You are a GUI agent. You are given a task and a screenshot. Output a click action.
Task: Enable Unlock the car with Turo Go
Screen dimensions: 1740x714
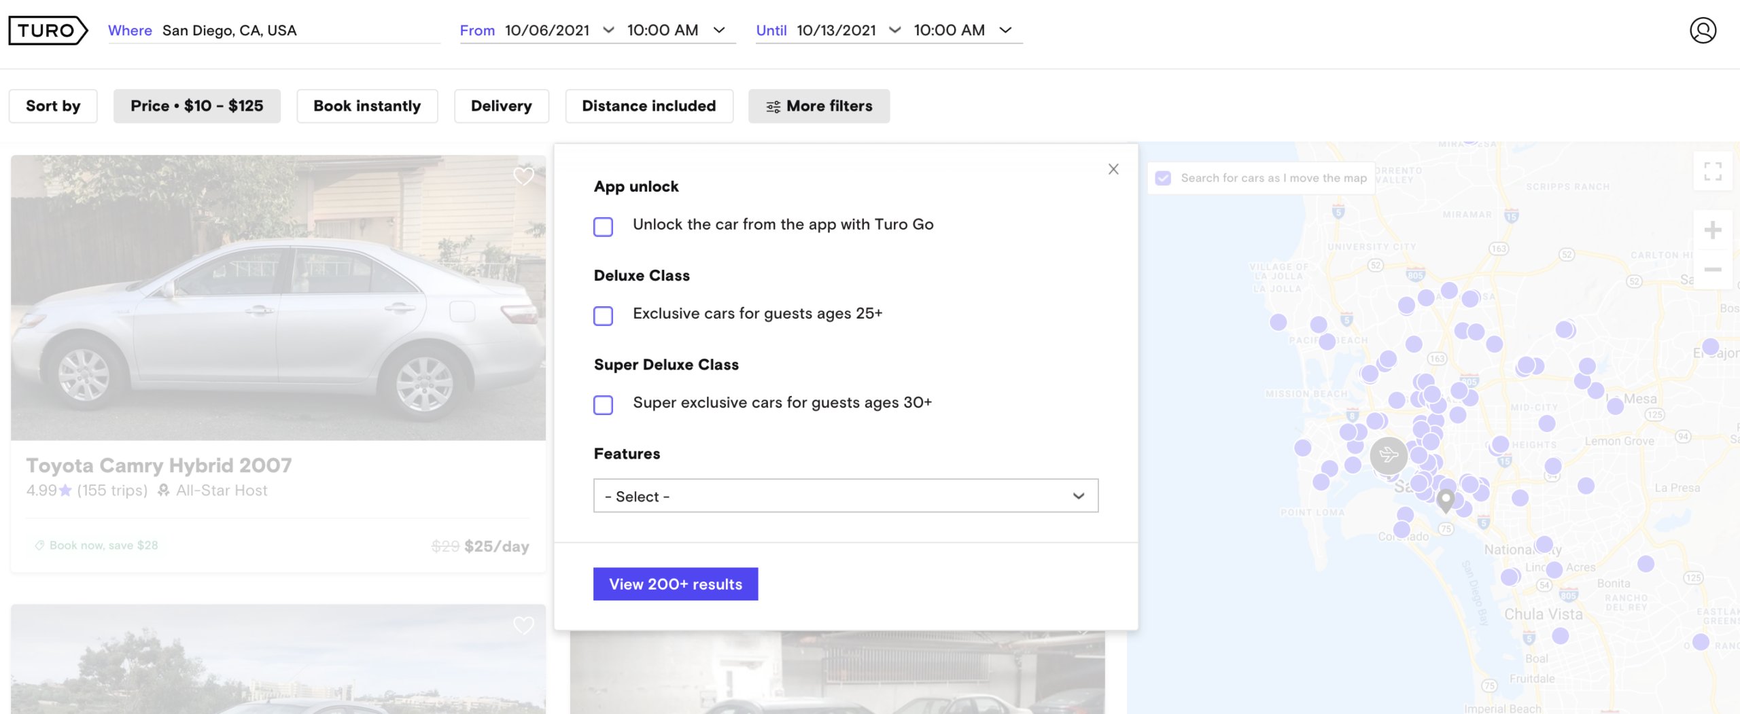point(603,227)
